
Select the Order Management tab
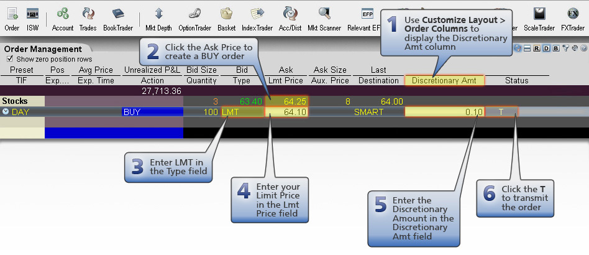(42, 49)
